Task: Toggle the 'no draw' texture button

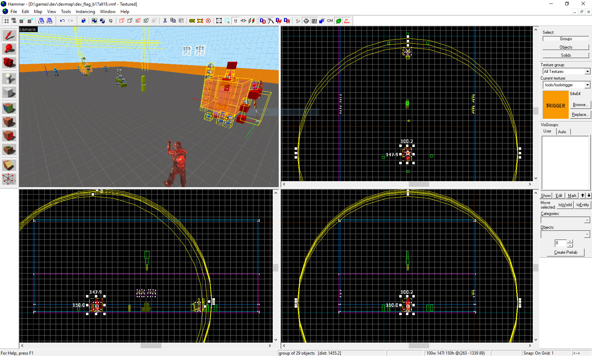Action: [x=347, y=21]
